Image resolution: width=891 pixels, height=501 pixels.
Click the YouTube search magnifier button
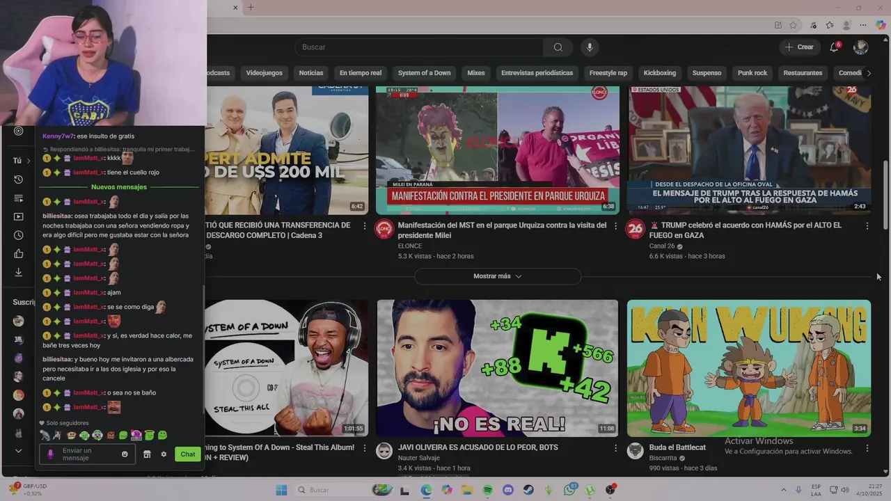pos(558,47)
